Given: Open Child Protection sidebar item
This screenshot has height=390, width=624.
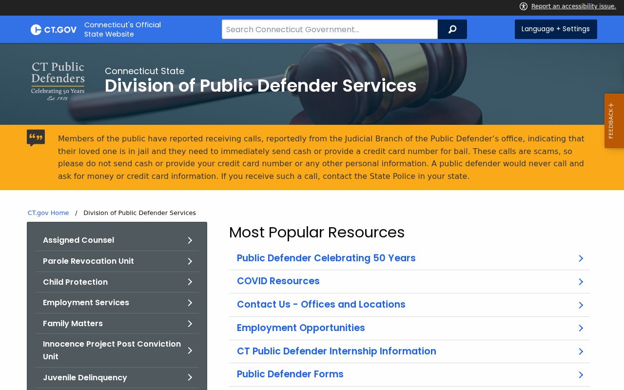Looking at the screenshot, I should (117, 282).
